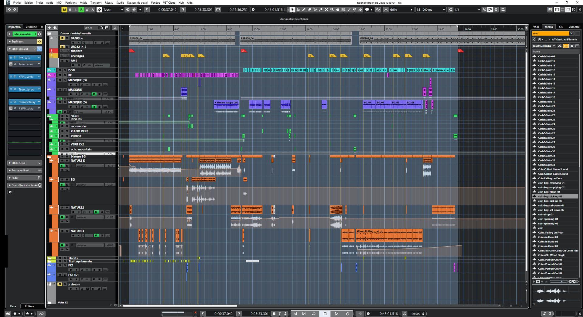This screenshot has width=583, height=317.
Task: Open the Grille snap type dropdown
Action: [x=401, y=10]
